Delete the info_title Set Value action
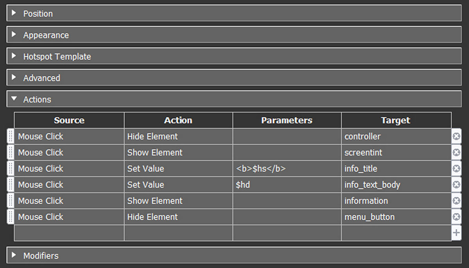Viewport: 469px width, 268px height. click(x=456, y=168)
